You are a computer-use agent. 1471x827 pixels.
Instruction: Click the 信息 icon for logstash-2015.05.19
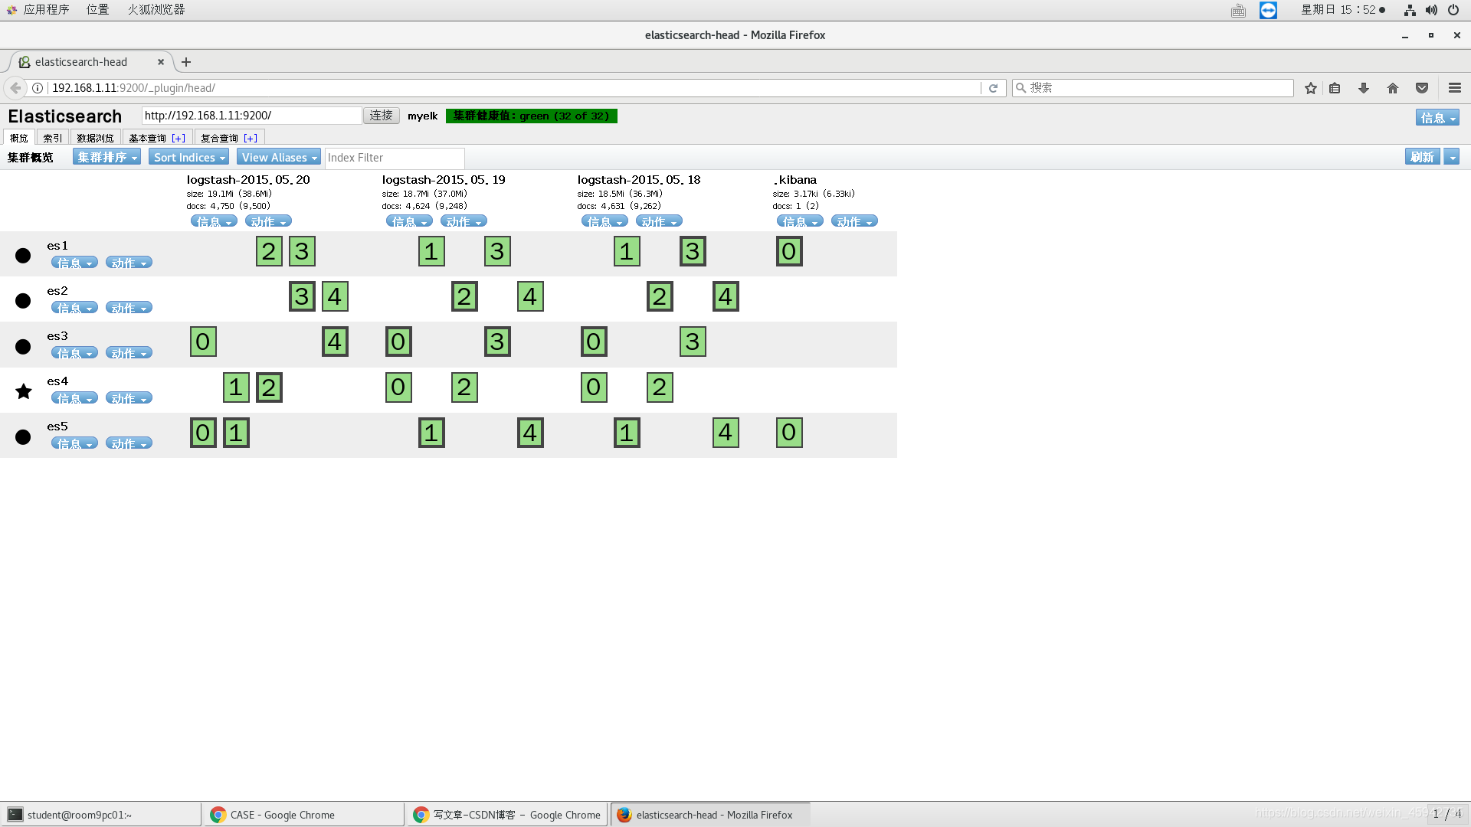[x=408, y=221]
